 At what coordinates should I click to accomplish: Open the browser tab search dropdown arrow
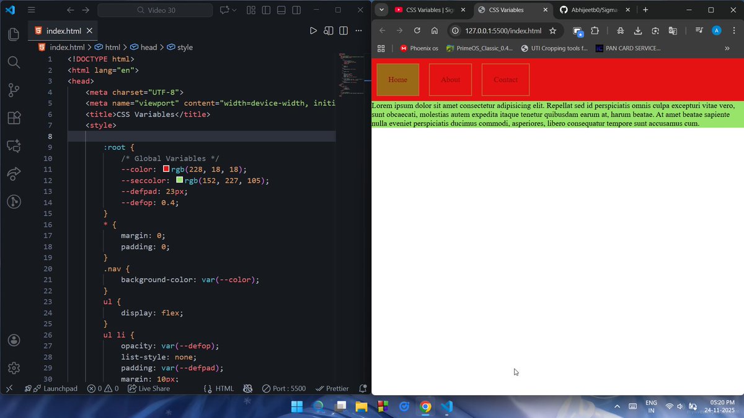click(381, 10)
